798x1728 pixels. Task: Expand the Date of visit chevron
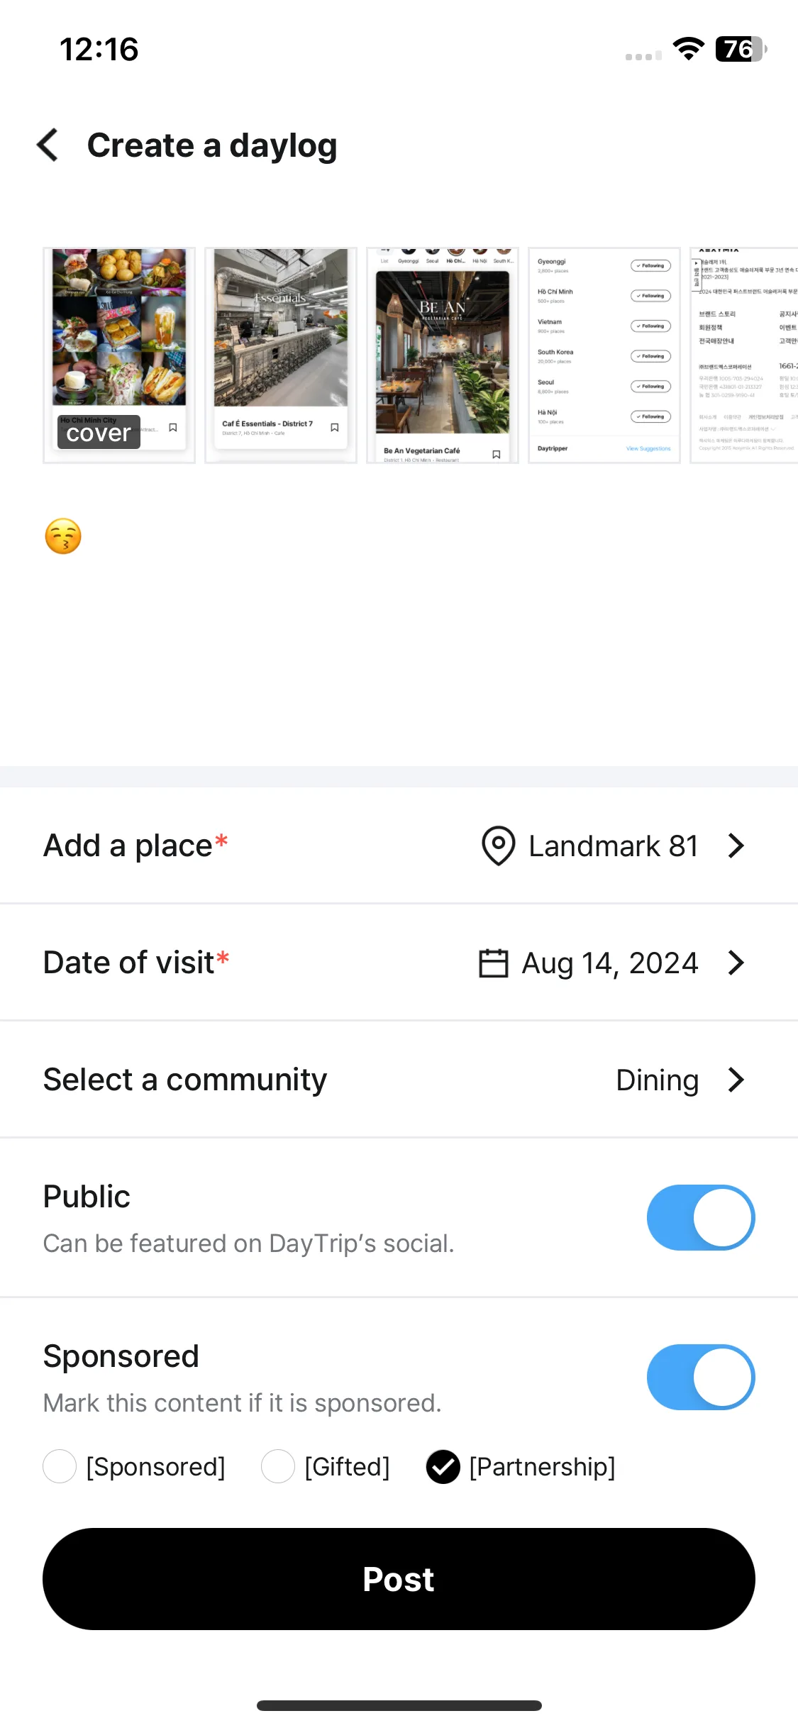pos(736,963)
